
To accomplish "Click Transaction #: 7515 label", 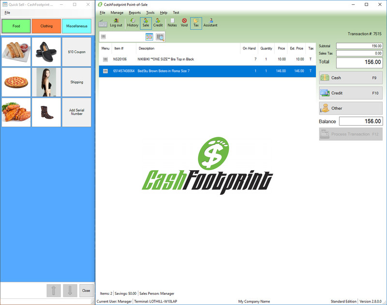I will click(365, 34).
